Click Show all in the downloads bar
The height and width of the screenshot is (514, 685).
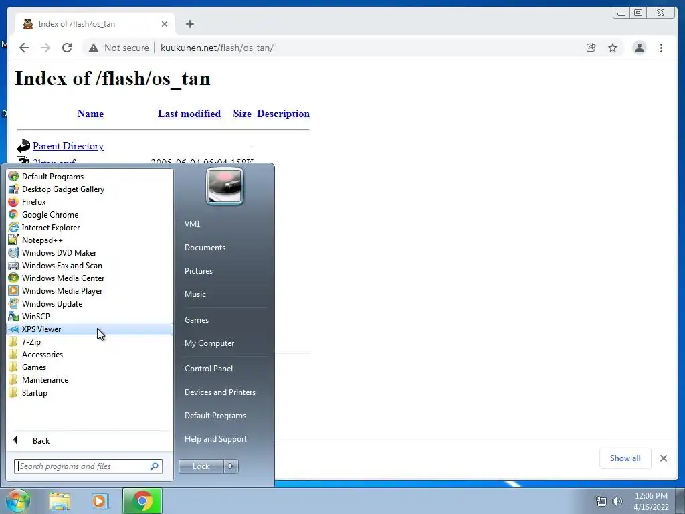[x=625, y=458]
